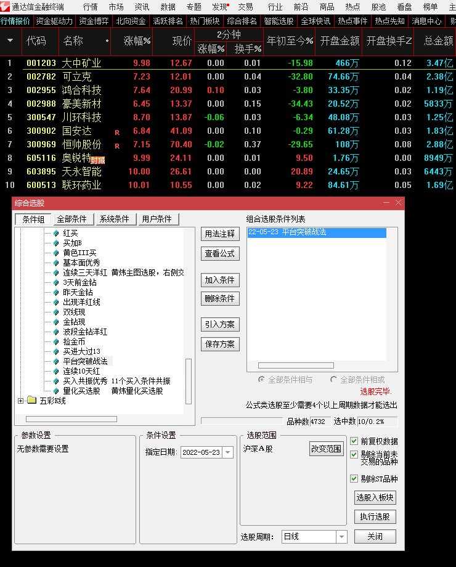Click stock code 300547
Viewport: 456px width, 567px height.
coord(41,117)
